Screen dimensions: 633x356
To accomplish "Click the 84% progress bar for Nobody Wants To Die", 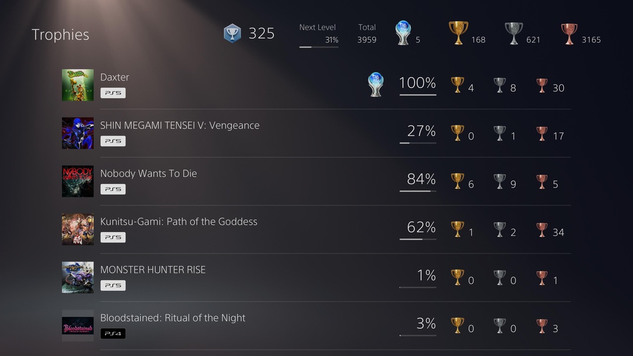I will coord(417,191).
